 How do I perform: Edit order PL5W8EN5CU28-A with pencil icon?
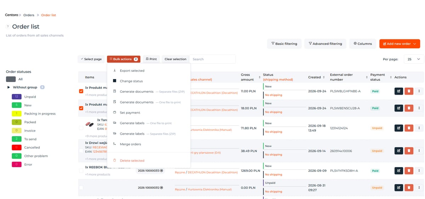(399, 108)
